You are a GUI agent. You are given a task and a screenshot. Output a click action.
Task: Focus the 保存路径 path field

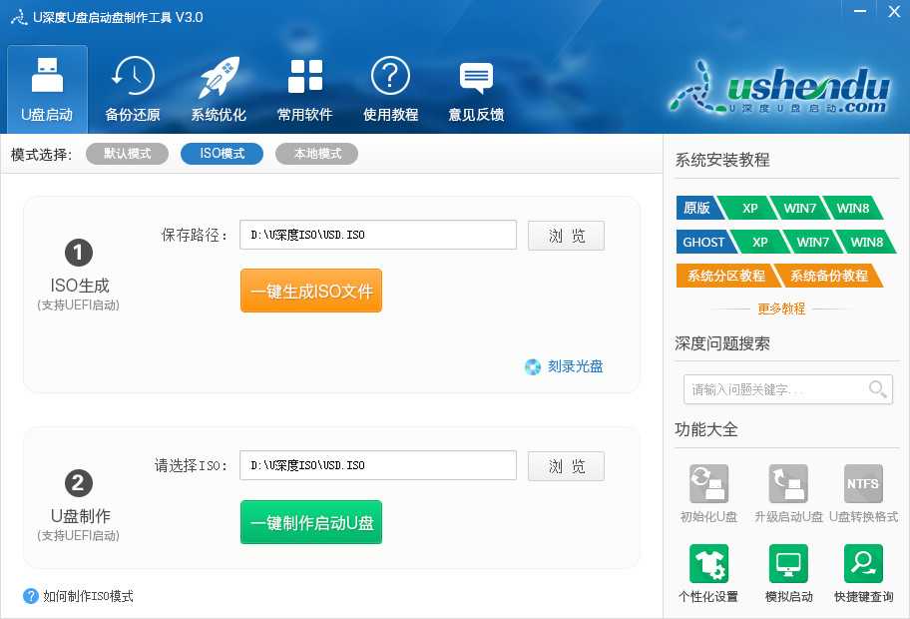378,235
